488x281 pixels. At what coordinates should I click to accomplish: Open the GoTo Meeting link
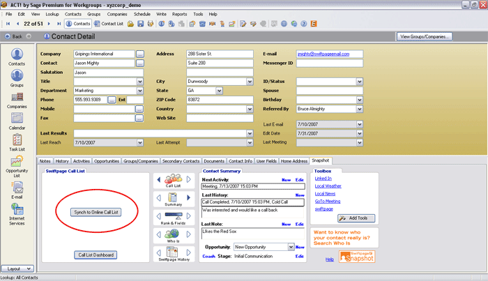tap(328, 202)
